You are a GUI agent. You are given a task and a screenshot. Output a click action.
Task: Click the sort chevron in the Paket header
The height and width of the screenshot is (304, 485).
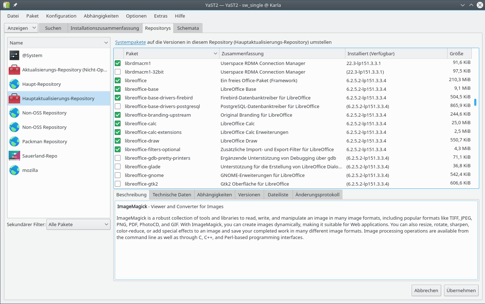point(216,53)
